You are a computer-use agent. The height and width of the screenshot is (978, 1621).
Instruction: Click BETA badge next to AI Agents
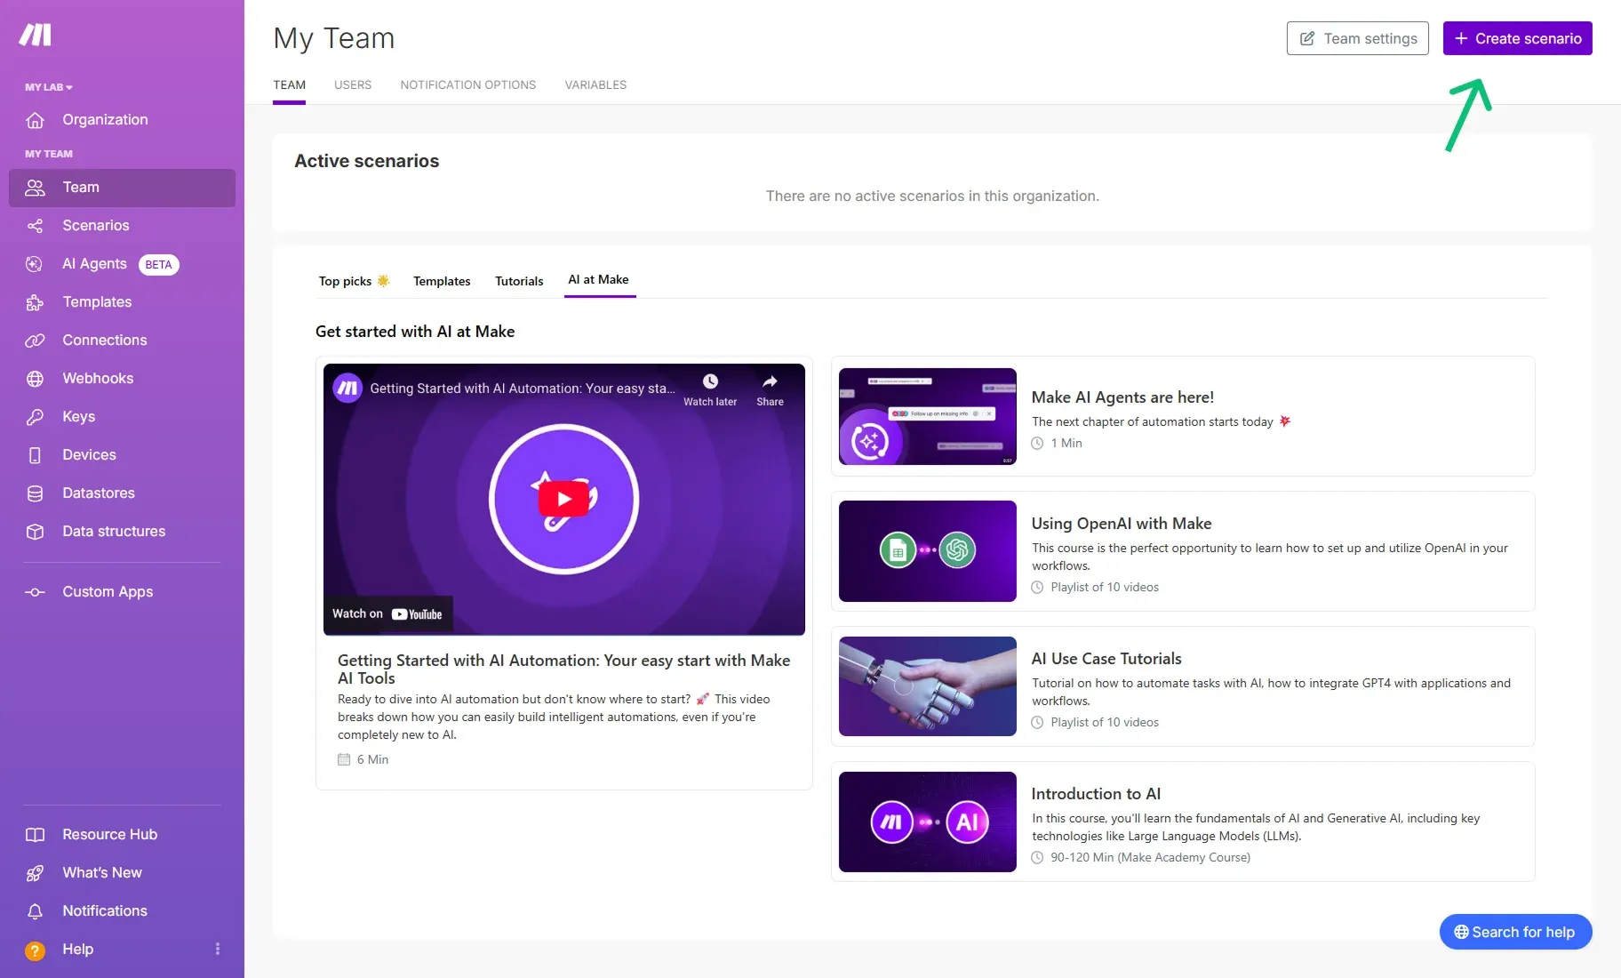[x=159, y=265]
